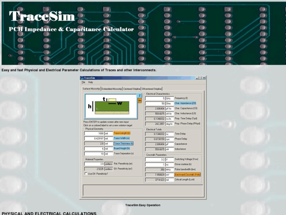This screenshot has width=286, height=215.
Task: Click the Prop. Phase Delay value 242.2857
Action: [155, 124]
